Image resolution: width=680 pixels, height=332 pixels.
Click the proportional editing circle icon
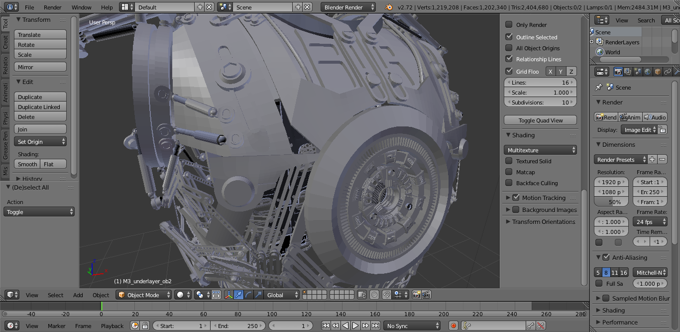pos(374,295)
